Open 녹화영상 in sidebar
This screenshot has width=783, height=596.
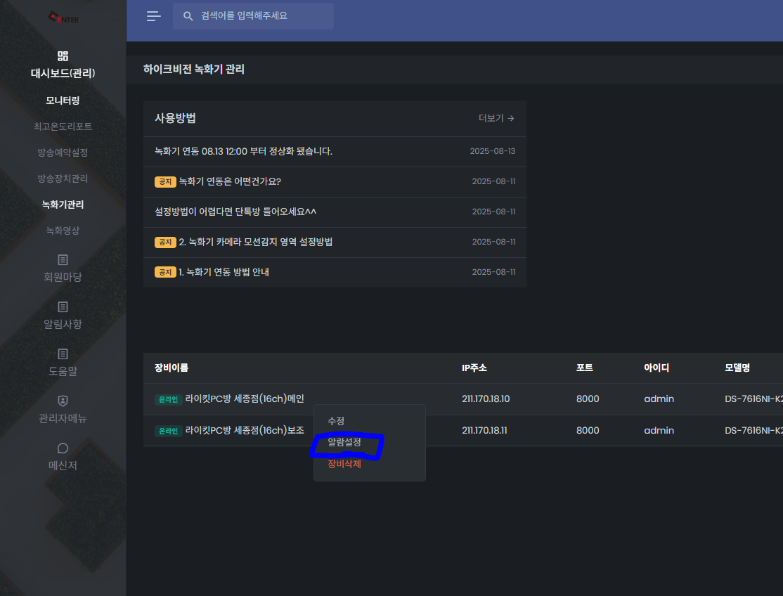point(63,231)
